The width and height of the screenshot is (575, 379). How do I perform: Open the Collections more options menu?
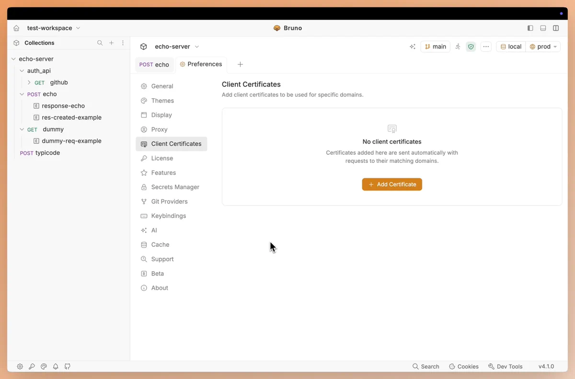[x=123, y=43]
